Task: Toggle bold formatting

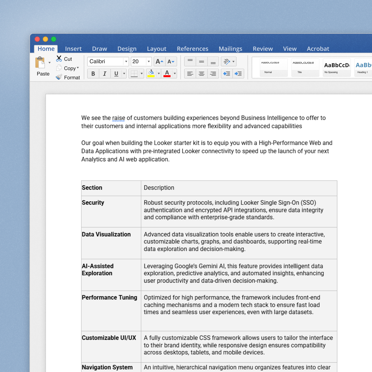Action: coord(93,74)
